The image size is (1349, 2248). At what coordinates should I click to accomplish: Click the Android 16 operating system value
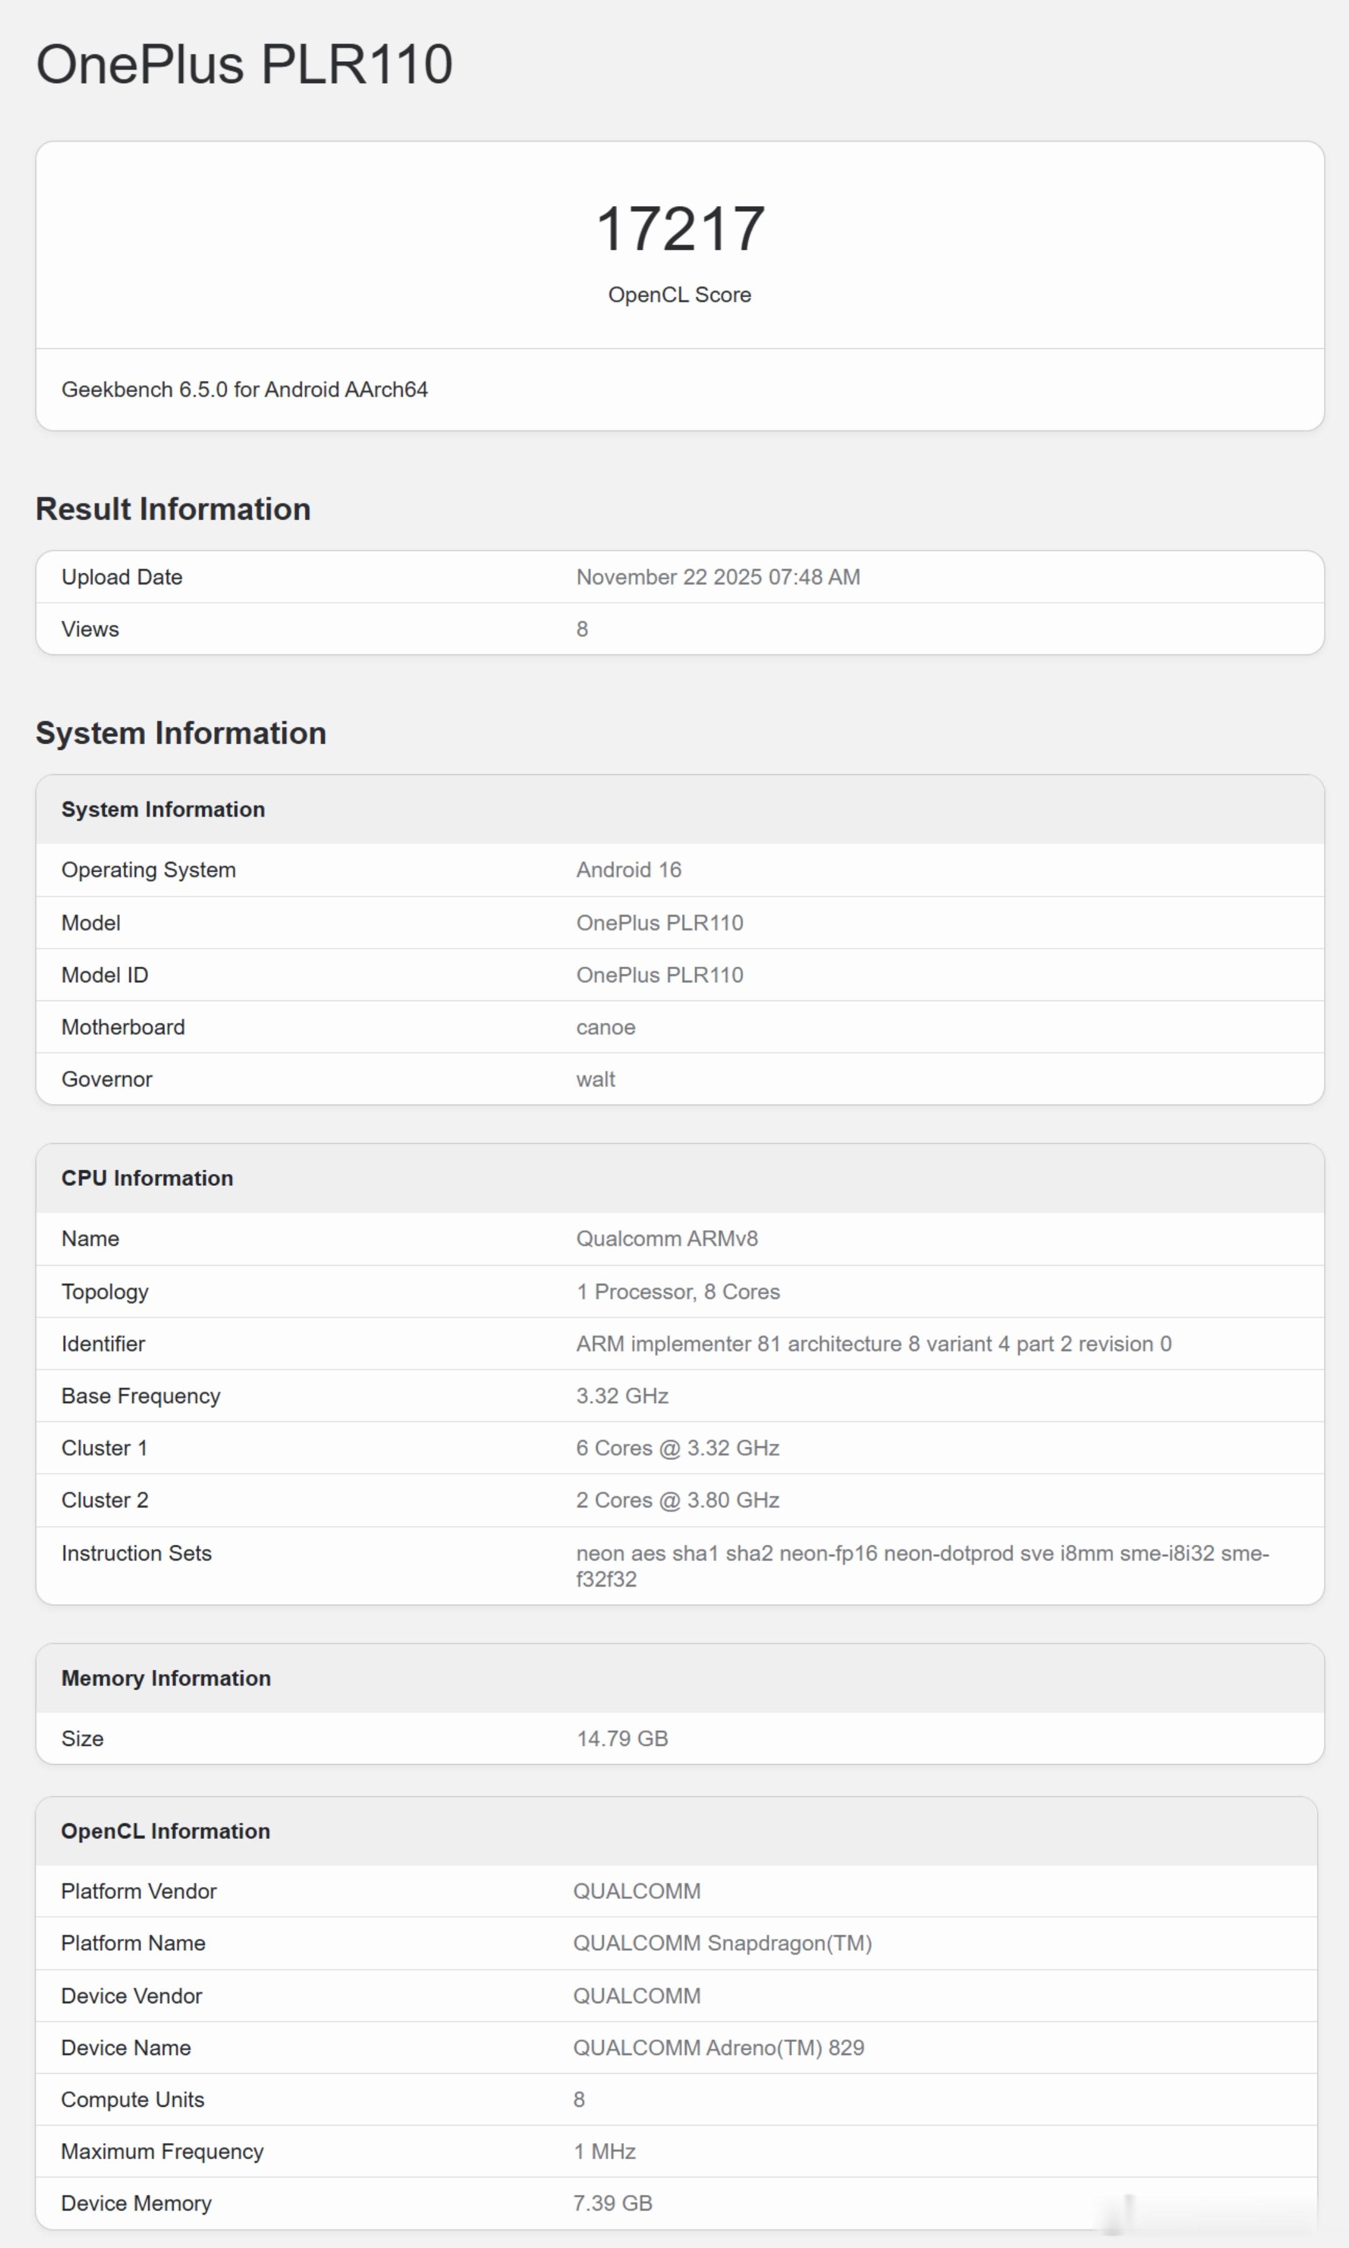628,870
